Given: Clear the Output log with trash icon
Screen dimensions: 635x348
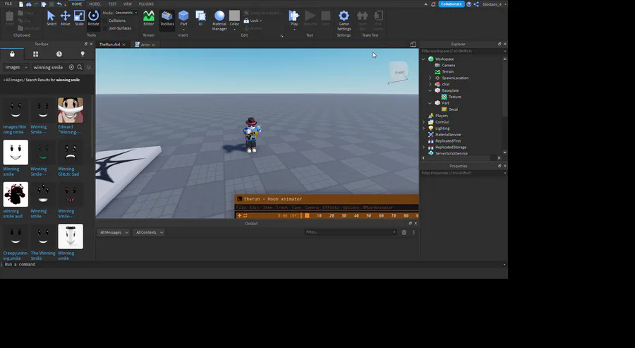Looking at the screenshot, I should pos(404,232).
